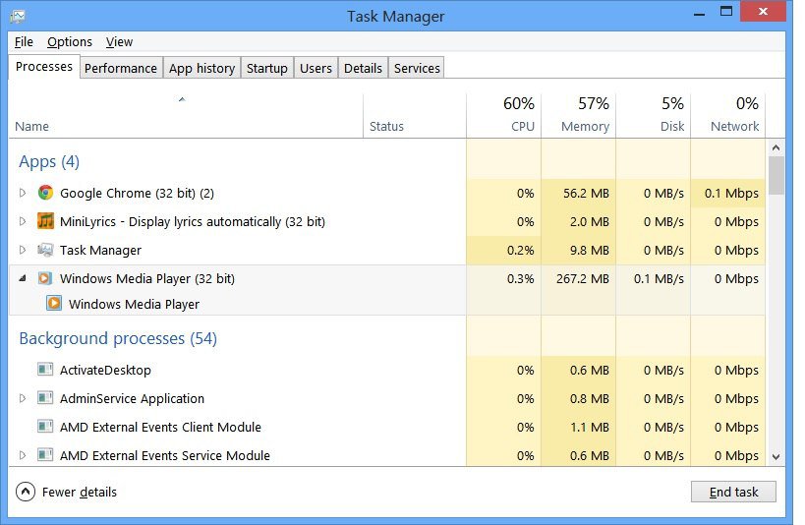Select the child Windows Media Player entry
This screenshot has width=805, height=525.
134,304
